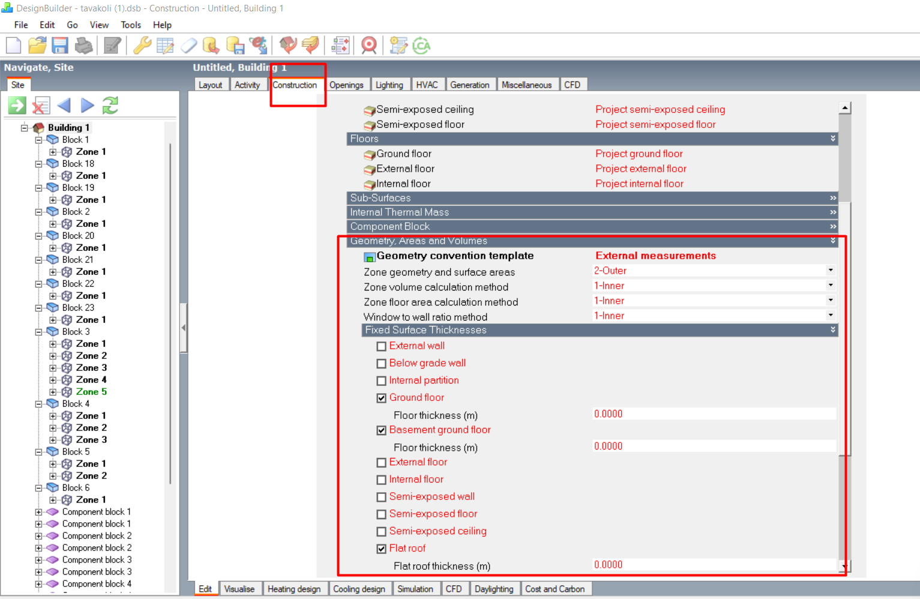Click the yellow wrench options icon
Image resolution: width=920 pixels, height=599 pixels.
click(x=142, y=46)
